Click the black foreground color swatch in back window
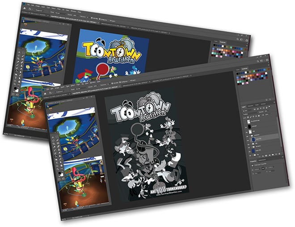Screen dimensions: 295x227 pos(16,88)
